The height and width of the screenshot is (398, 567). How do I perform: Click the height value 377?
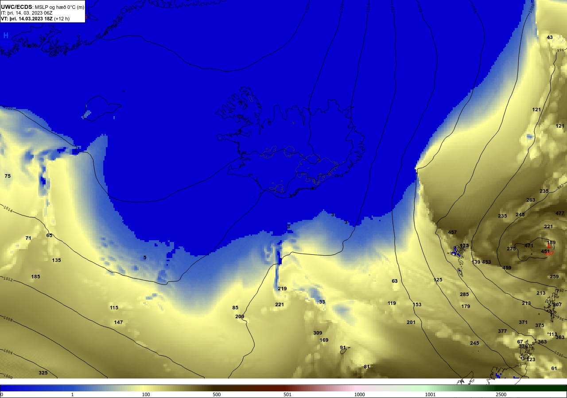502,331
